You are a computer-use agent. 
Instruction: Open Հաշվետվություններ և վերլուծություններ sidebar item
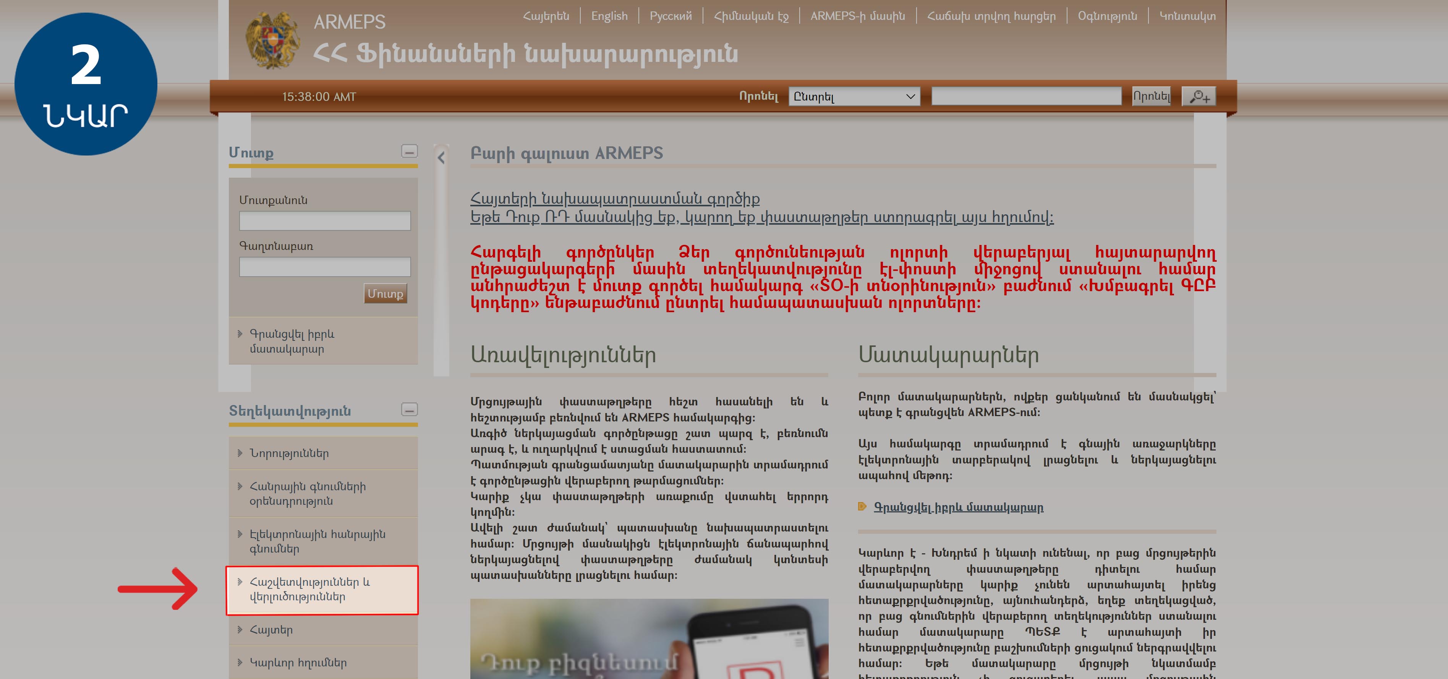322,590
